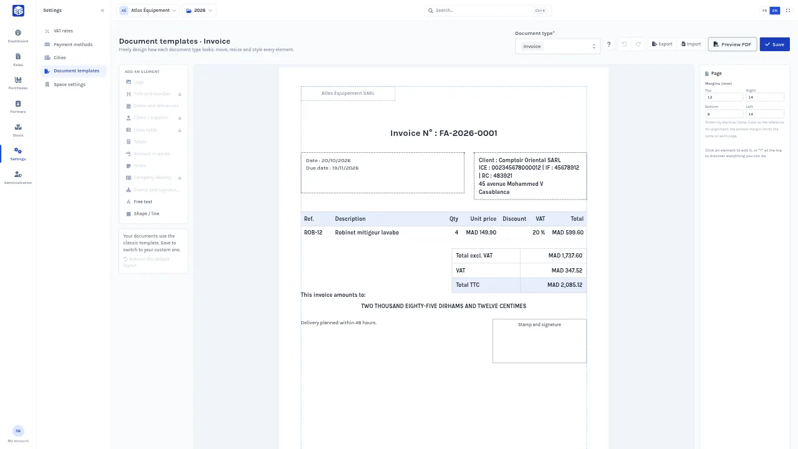Open My account avatar
Screen dimensions: 798x449
pos(17,431)
